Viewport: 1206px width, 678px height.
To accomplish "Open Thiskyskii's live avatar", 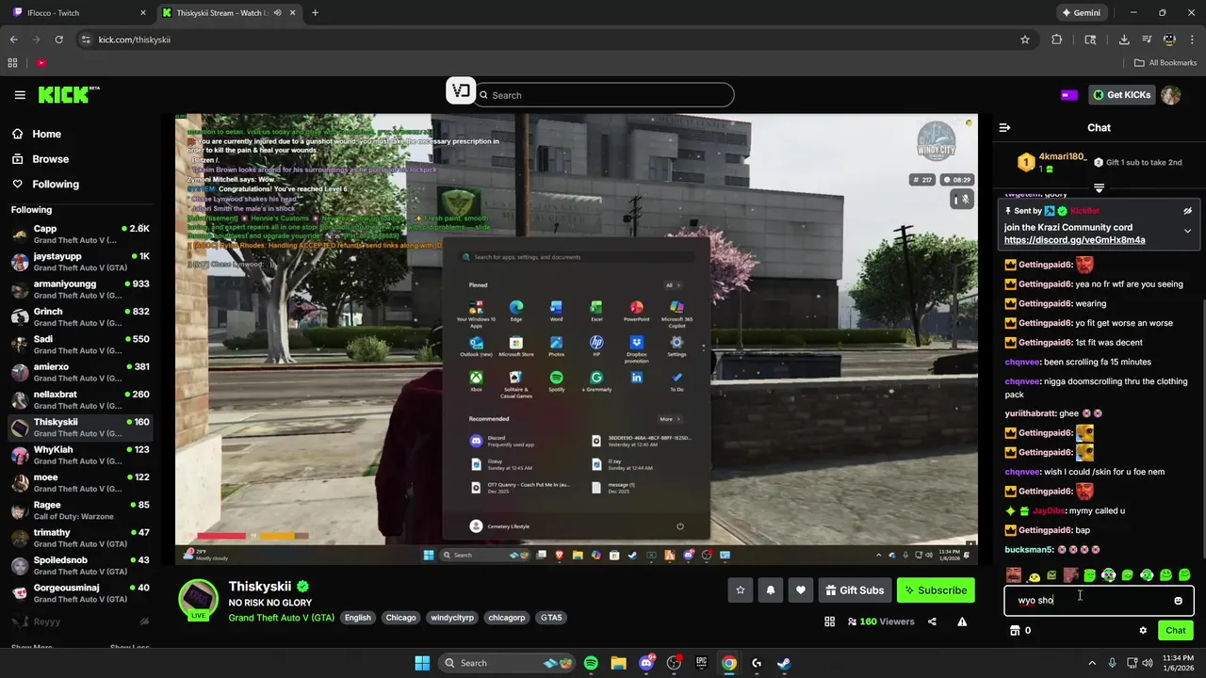I will click(199, 599).
